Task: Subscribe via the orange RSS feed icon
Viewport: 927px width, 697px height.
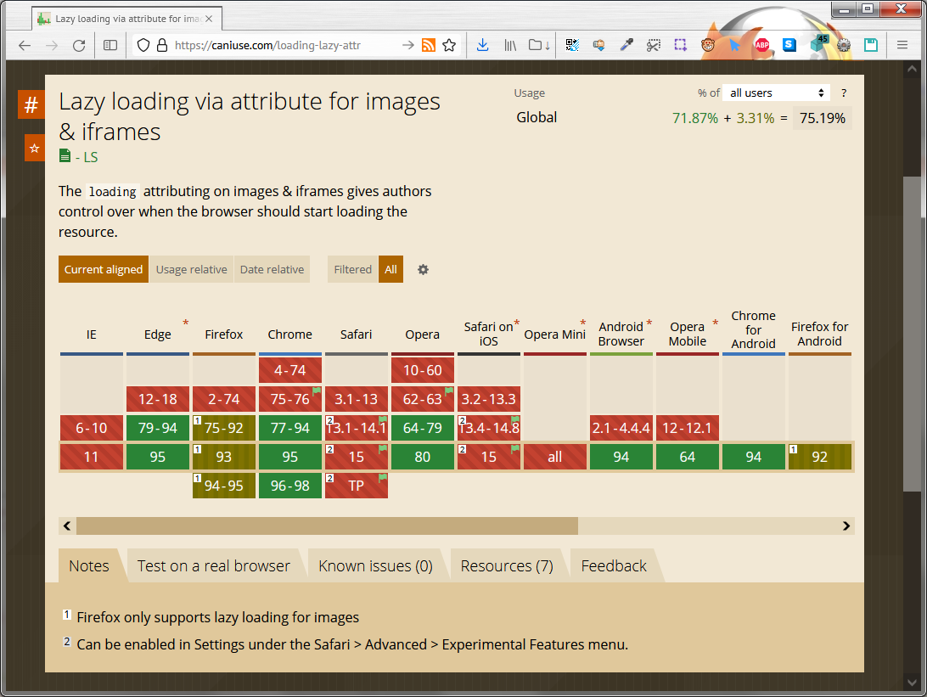Action: pos(429,46)
